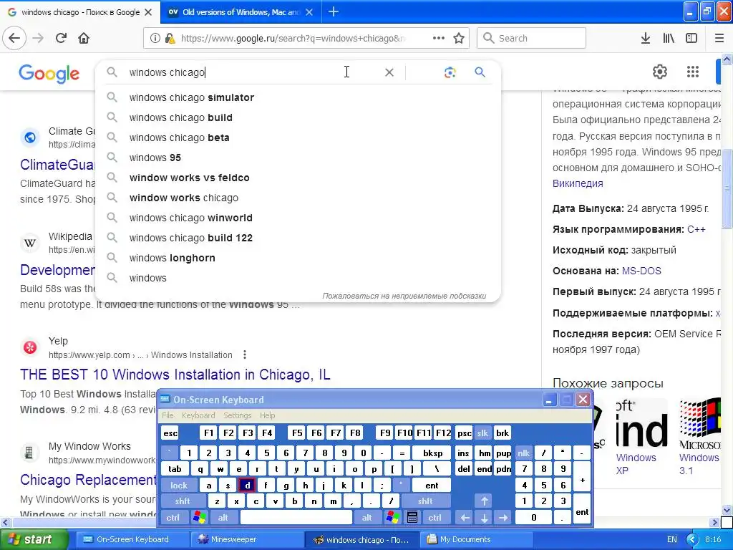Open the Википедия link
The width and height of the screenshot is (733, 550).
[578, 183]
